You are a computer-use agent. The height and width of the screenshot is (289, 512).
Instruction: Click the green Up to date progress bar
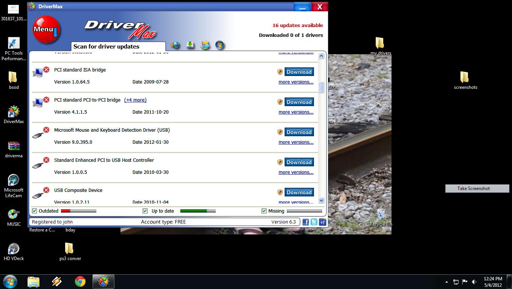[x=198, y=211]
